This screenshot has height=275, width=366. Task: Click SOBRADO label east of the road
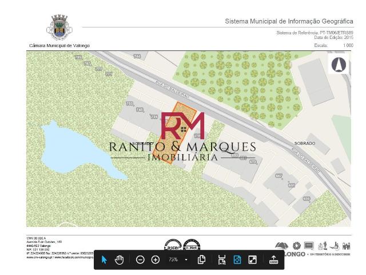click(x=305, y=143)
